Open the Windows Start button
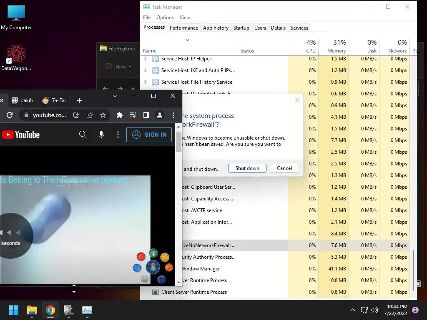 13,310
